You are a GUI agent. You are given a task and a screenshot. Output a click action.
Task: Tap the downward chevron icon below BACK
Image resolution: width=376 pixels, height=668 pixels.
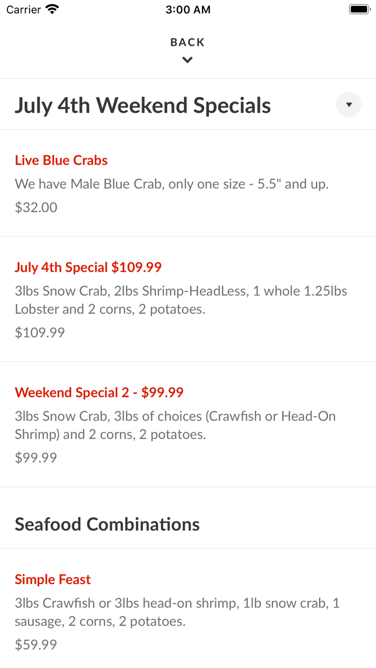click(187, 60)
